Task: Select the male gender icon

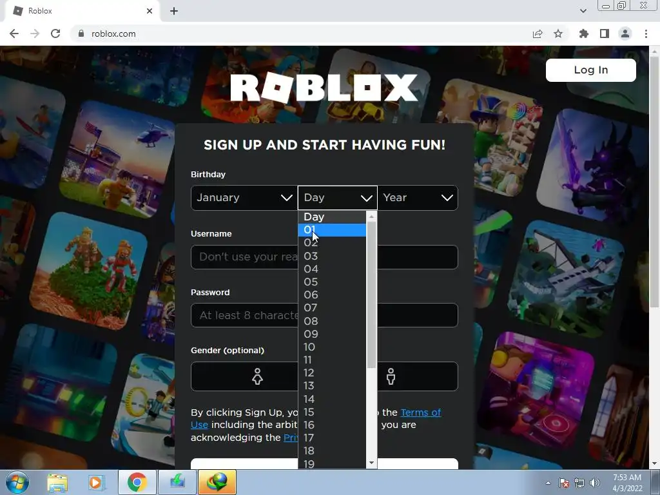Action: tap(391, 376)
